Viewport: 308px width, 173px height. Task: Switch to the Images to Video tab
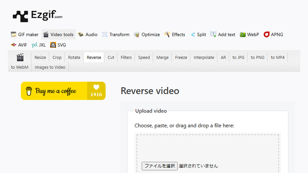click(x=50, y=67)
